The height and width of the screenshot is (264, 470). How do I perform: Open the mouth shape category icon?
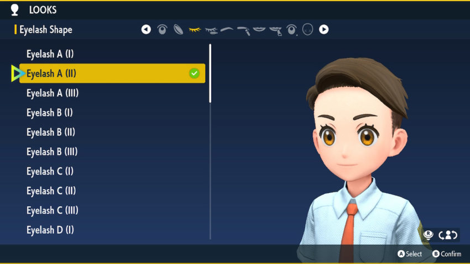(x=259, y=29)
